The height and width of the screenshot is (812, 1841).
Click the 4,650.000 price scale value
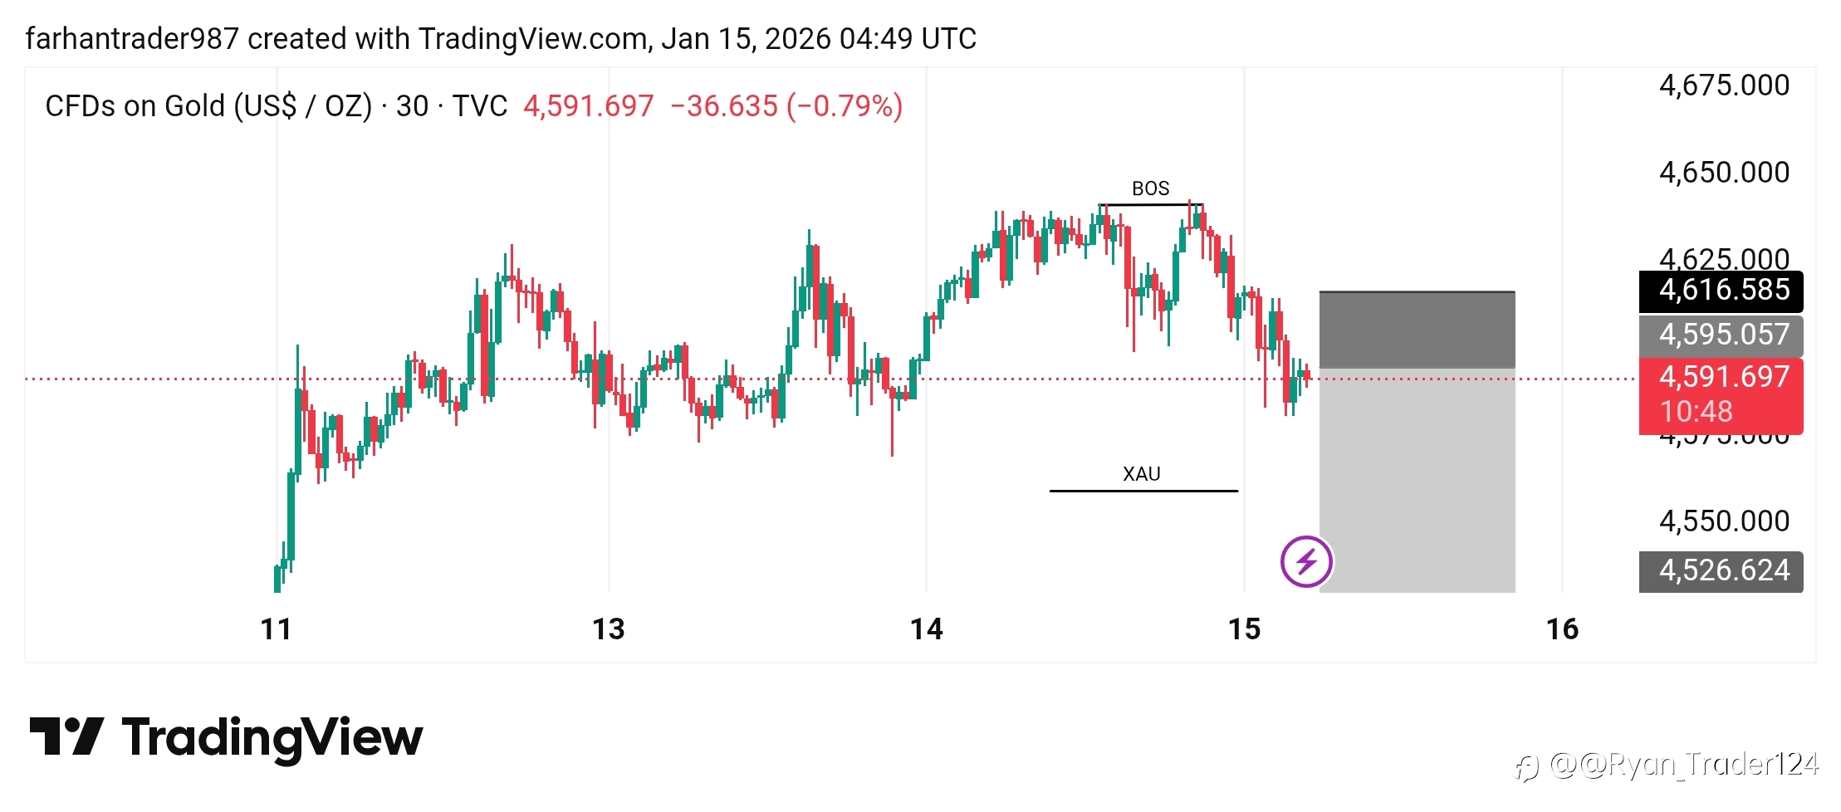[x=1724, y=173]
